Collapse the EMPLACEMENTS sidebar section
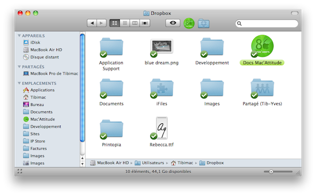Viewport: 316px width, 196px height. click(x=19, y=83)
